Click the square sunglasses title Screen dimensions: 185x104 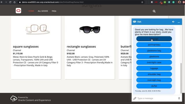(26, 47)
